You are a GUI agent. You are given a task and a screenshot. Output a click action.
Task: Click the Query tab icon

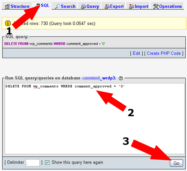tap(84, 7)
